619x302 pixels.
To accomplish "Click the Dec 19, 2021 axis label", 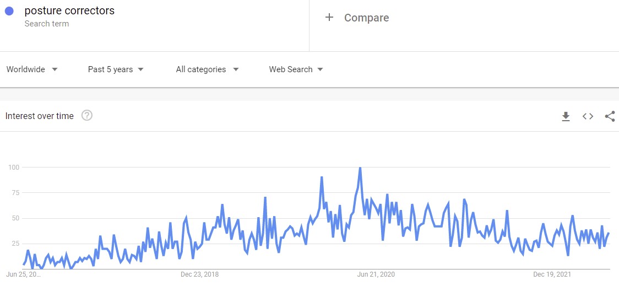I will point(552,274).
